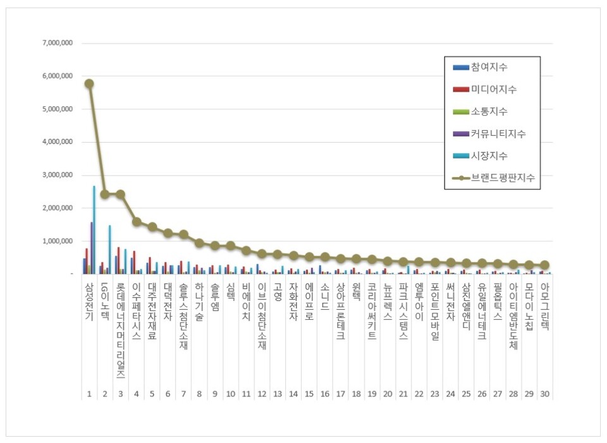Click the purple 커뮤니티지수 bar for 삼성전기
607x443 pixels.
pos(91,248)
